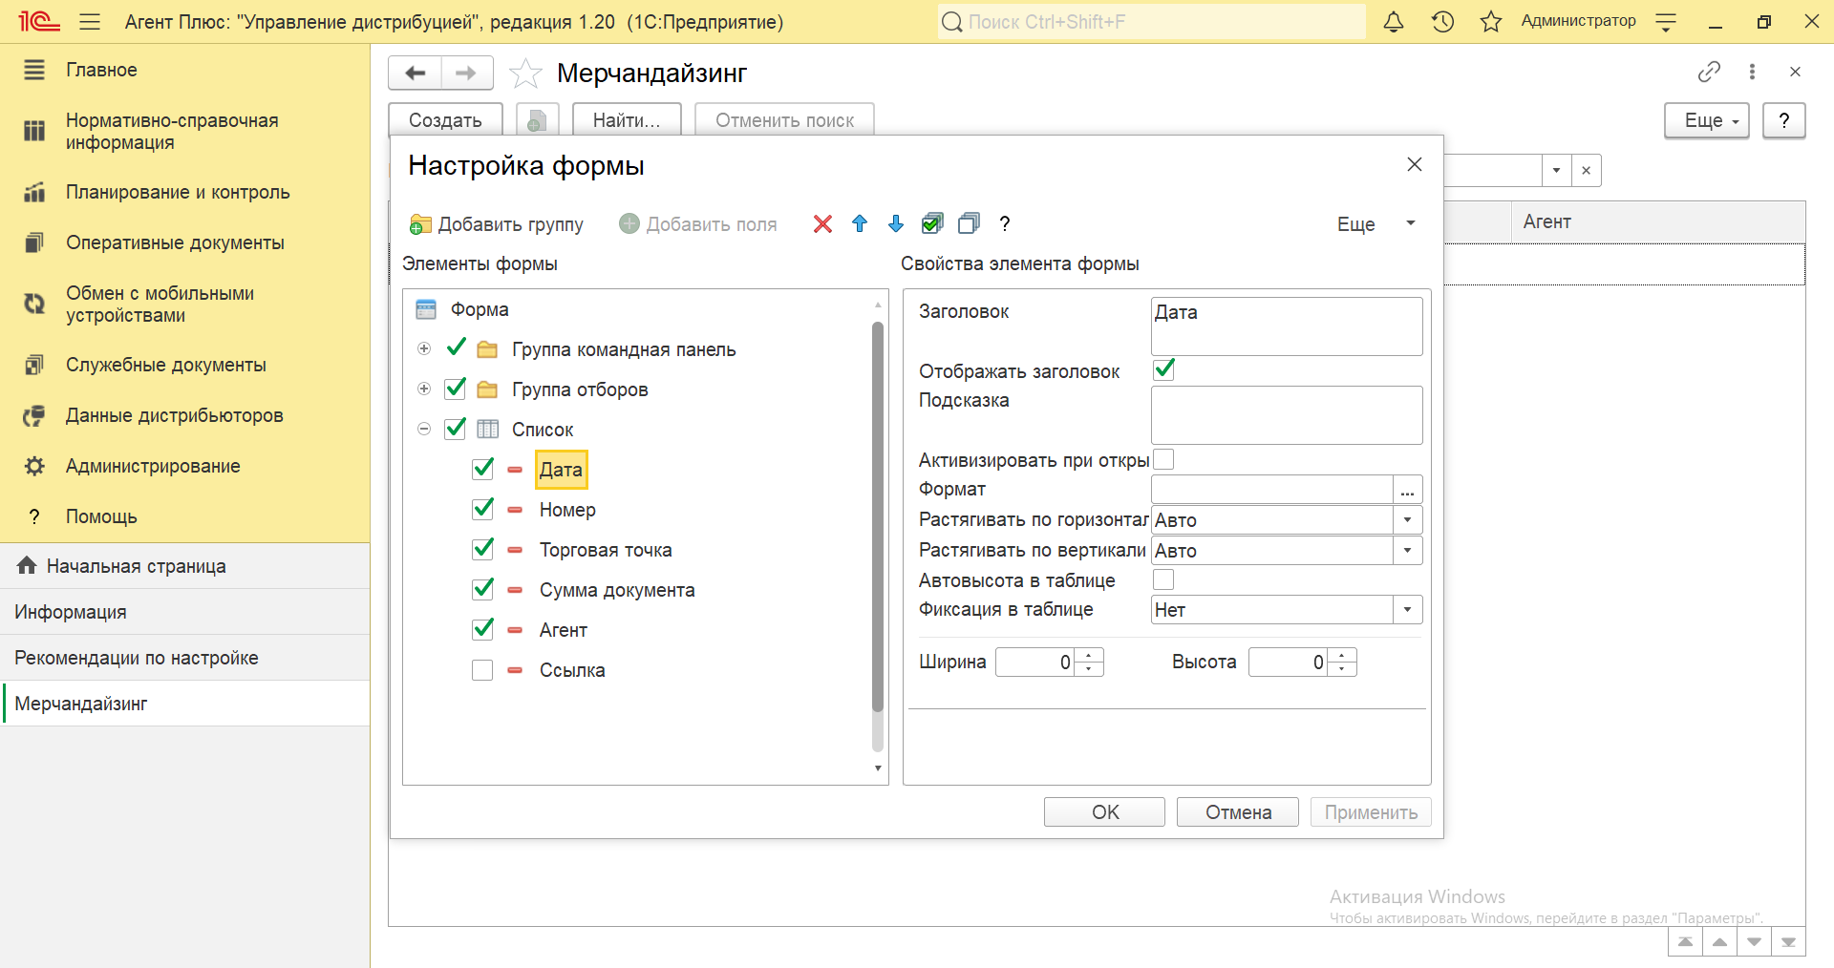Uncheck all elements icon
The height and width of the screenshot is (968, 1834).
pyautogui.click(x=969, y=223)
